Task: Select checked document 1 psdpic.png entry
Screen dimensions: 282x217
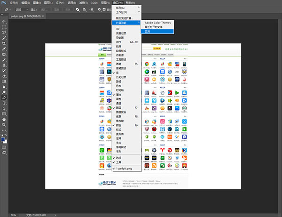Action: coord(126,169)
